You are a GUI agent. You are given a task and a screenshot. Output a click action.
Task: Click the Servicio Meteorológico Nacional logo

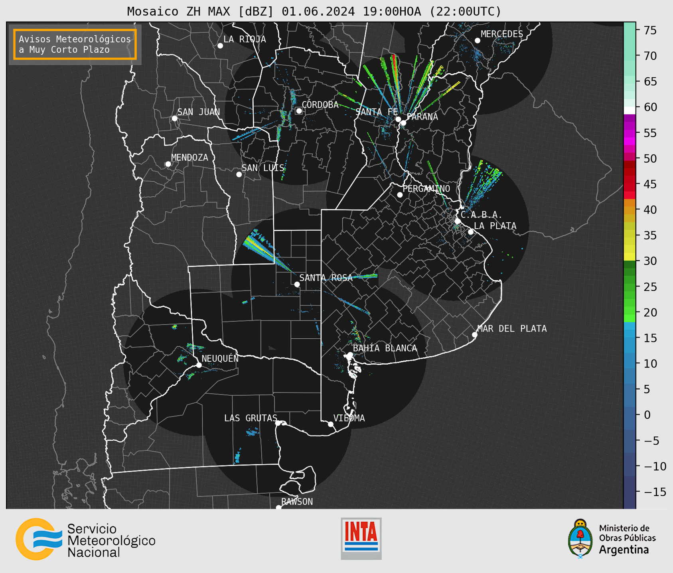click(85, 539)
